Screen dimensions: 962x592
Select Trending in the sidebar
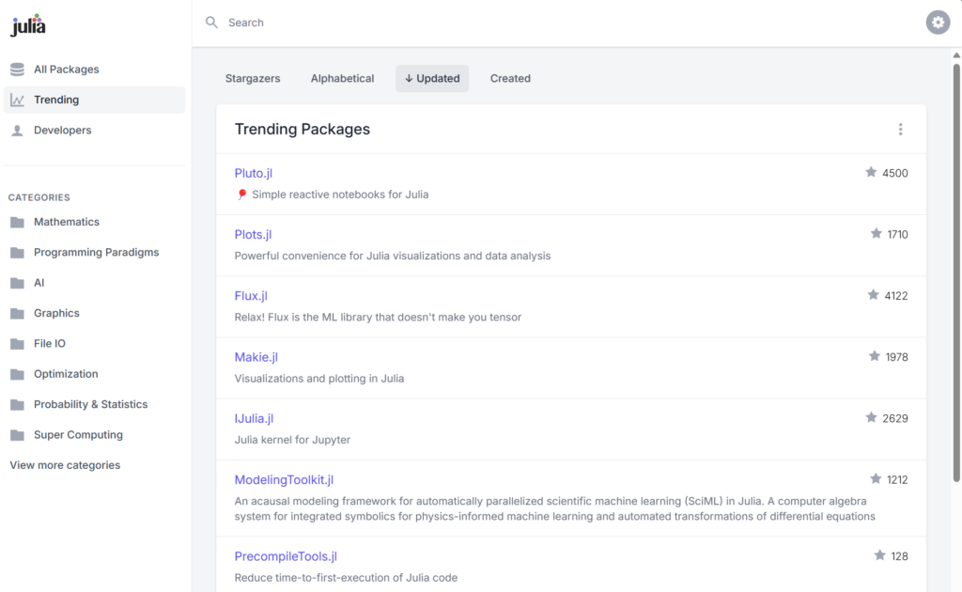tap(95, 100)
